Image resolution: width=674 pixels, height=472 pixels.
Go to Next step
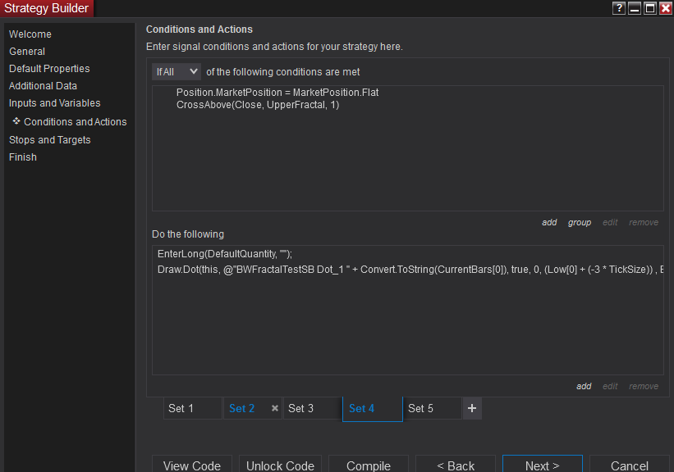[x=542, y=465]
